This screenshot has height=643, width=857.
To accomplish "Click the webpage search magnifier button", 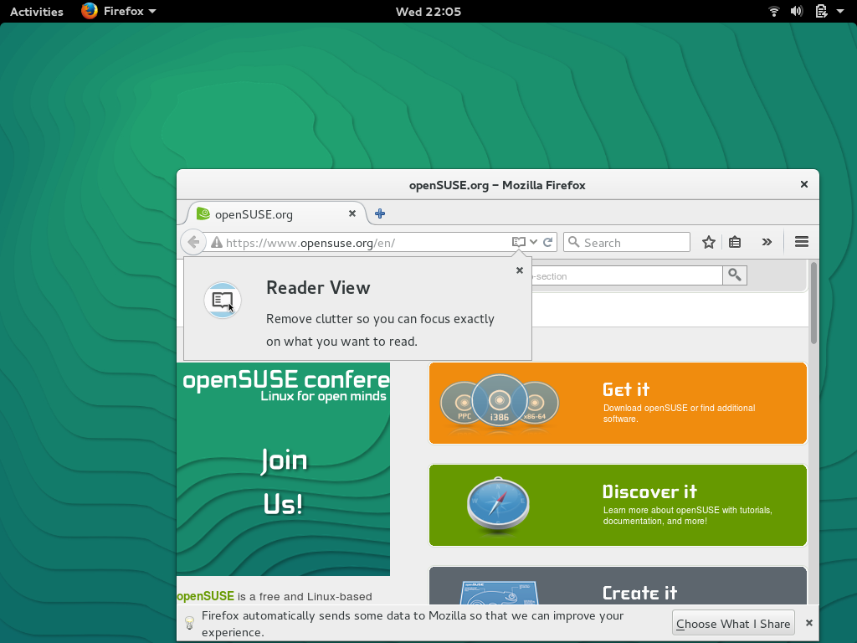I will point(735,275).
